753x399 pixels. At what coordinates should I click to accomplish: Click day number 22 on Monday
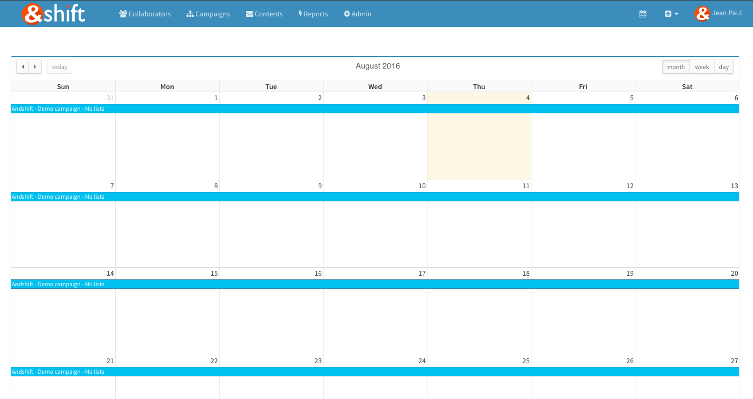(214, 361)
